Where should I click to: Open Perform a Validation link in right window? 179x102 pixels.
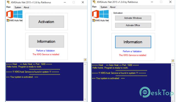(132, 51)
